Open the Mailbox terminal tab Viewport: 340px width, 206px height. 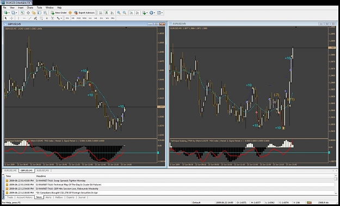click(x=59, y=197)
